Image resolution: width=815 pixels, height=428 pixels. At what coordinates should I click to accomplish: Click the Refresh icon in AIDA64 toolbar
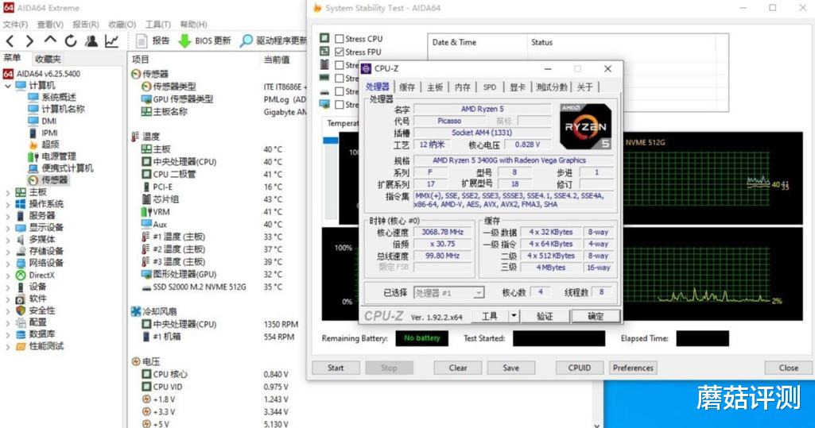71,41
